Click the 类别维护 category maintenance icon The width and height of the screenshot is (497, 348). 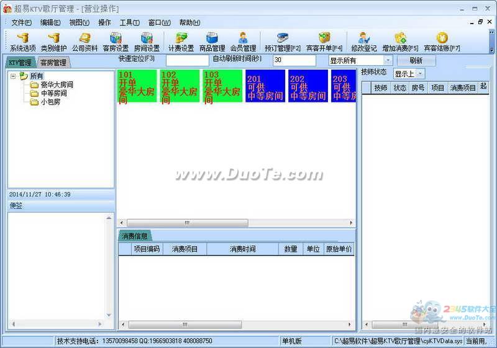53,42
